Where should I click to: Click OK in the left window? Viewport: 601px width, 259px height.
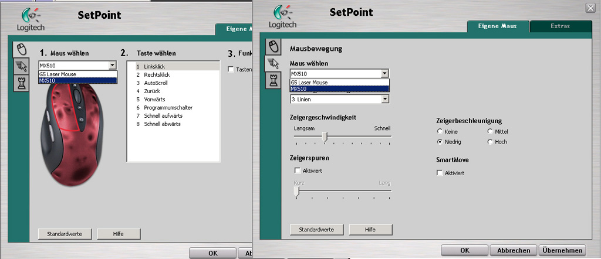pos(212,253)
